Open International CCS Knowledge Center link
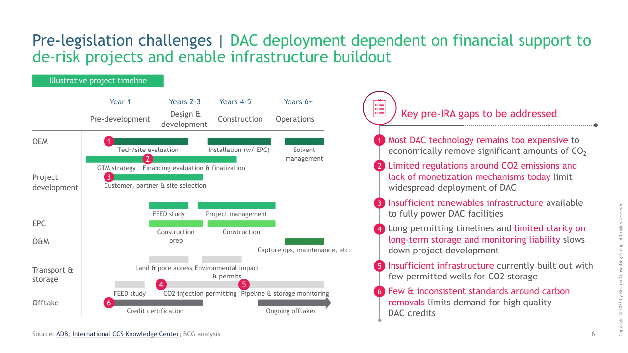Image resolution: width=628 pixels, height=353 pixels. [126, 334]
